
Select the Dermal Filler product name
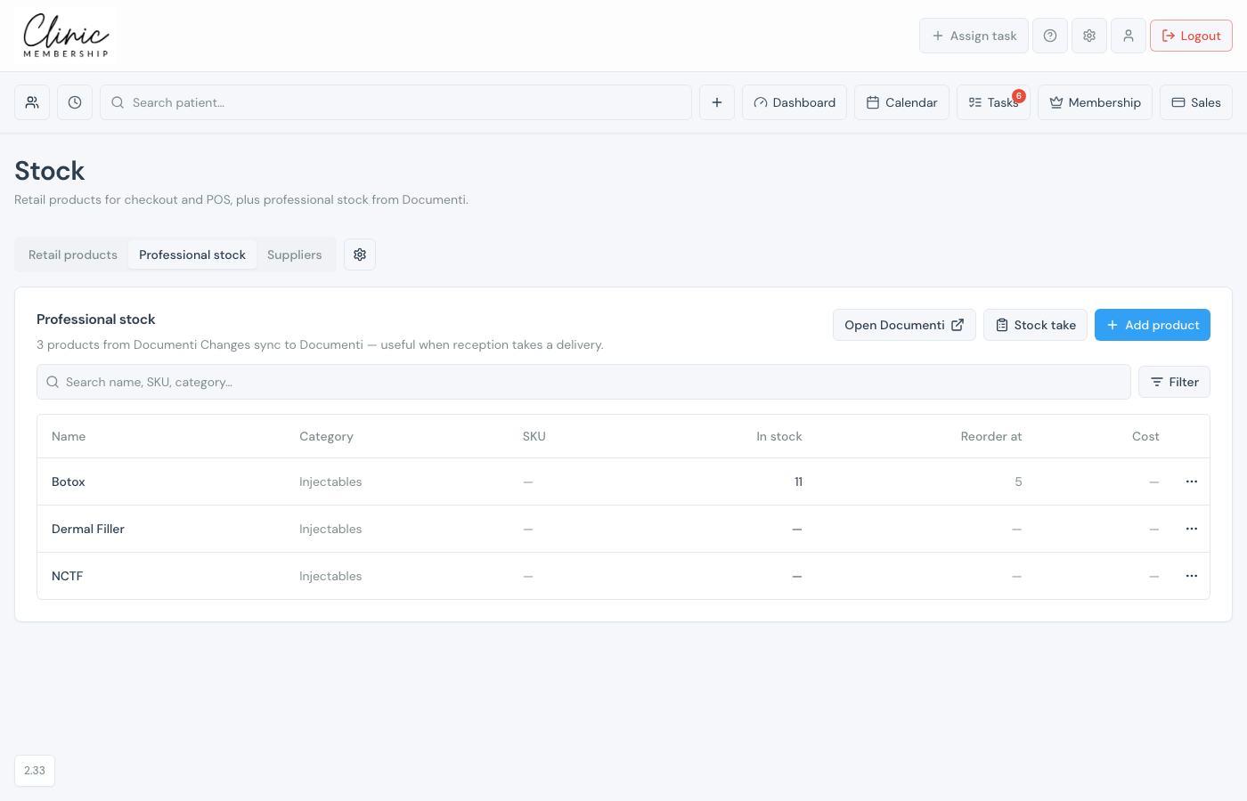tap(88, 529)
